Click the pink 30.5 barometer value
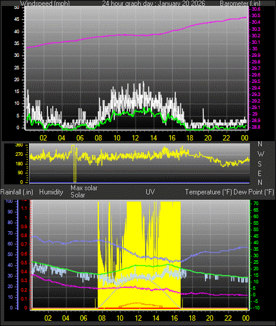Screen dimensions: 276x326 tap(256, 16)
